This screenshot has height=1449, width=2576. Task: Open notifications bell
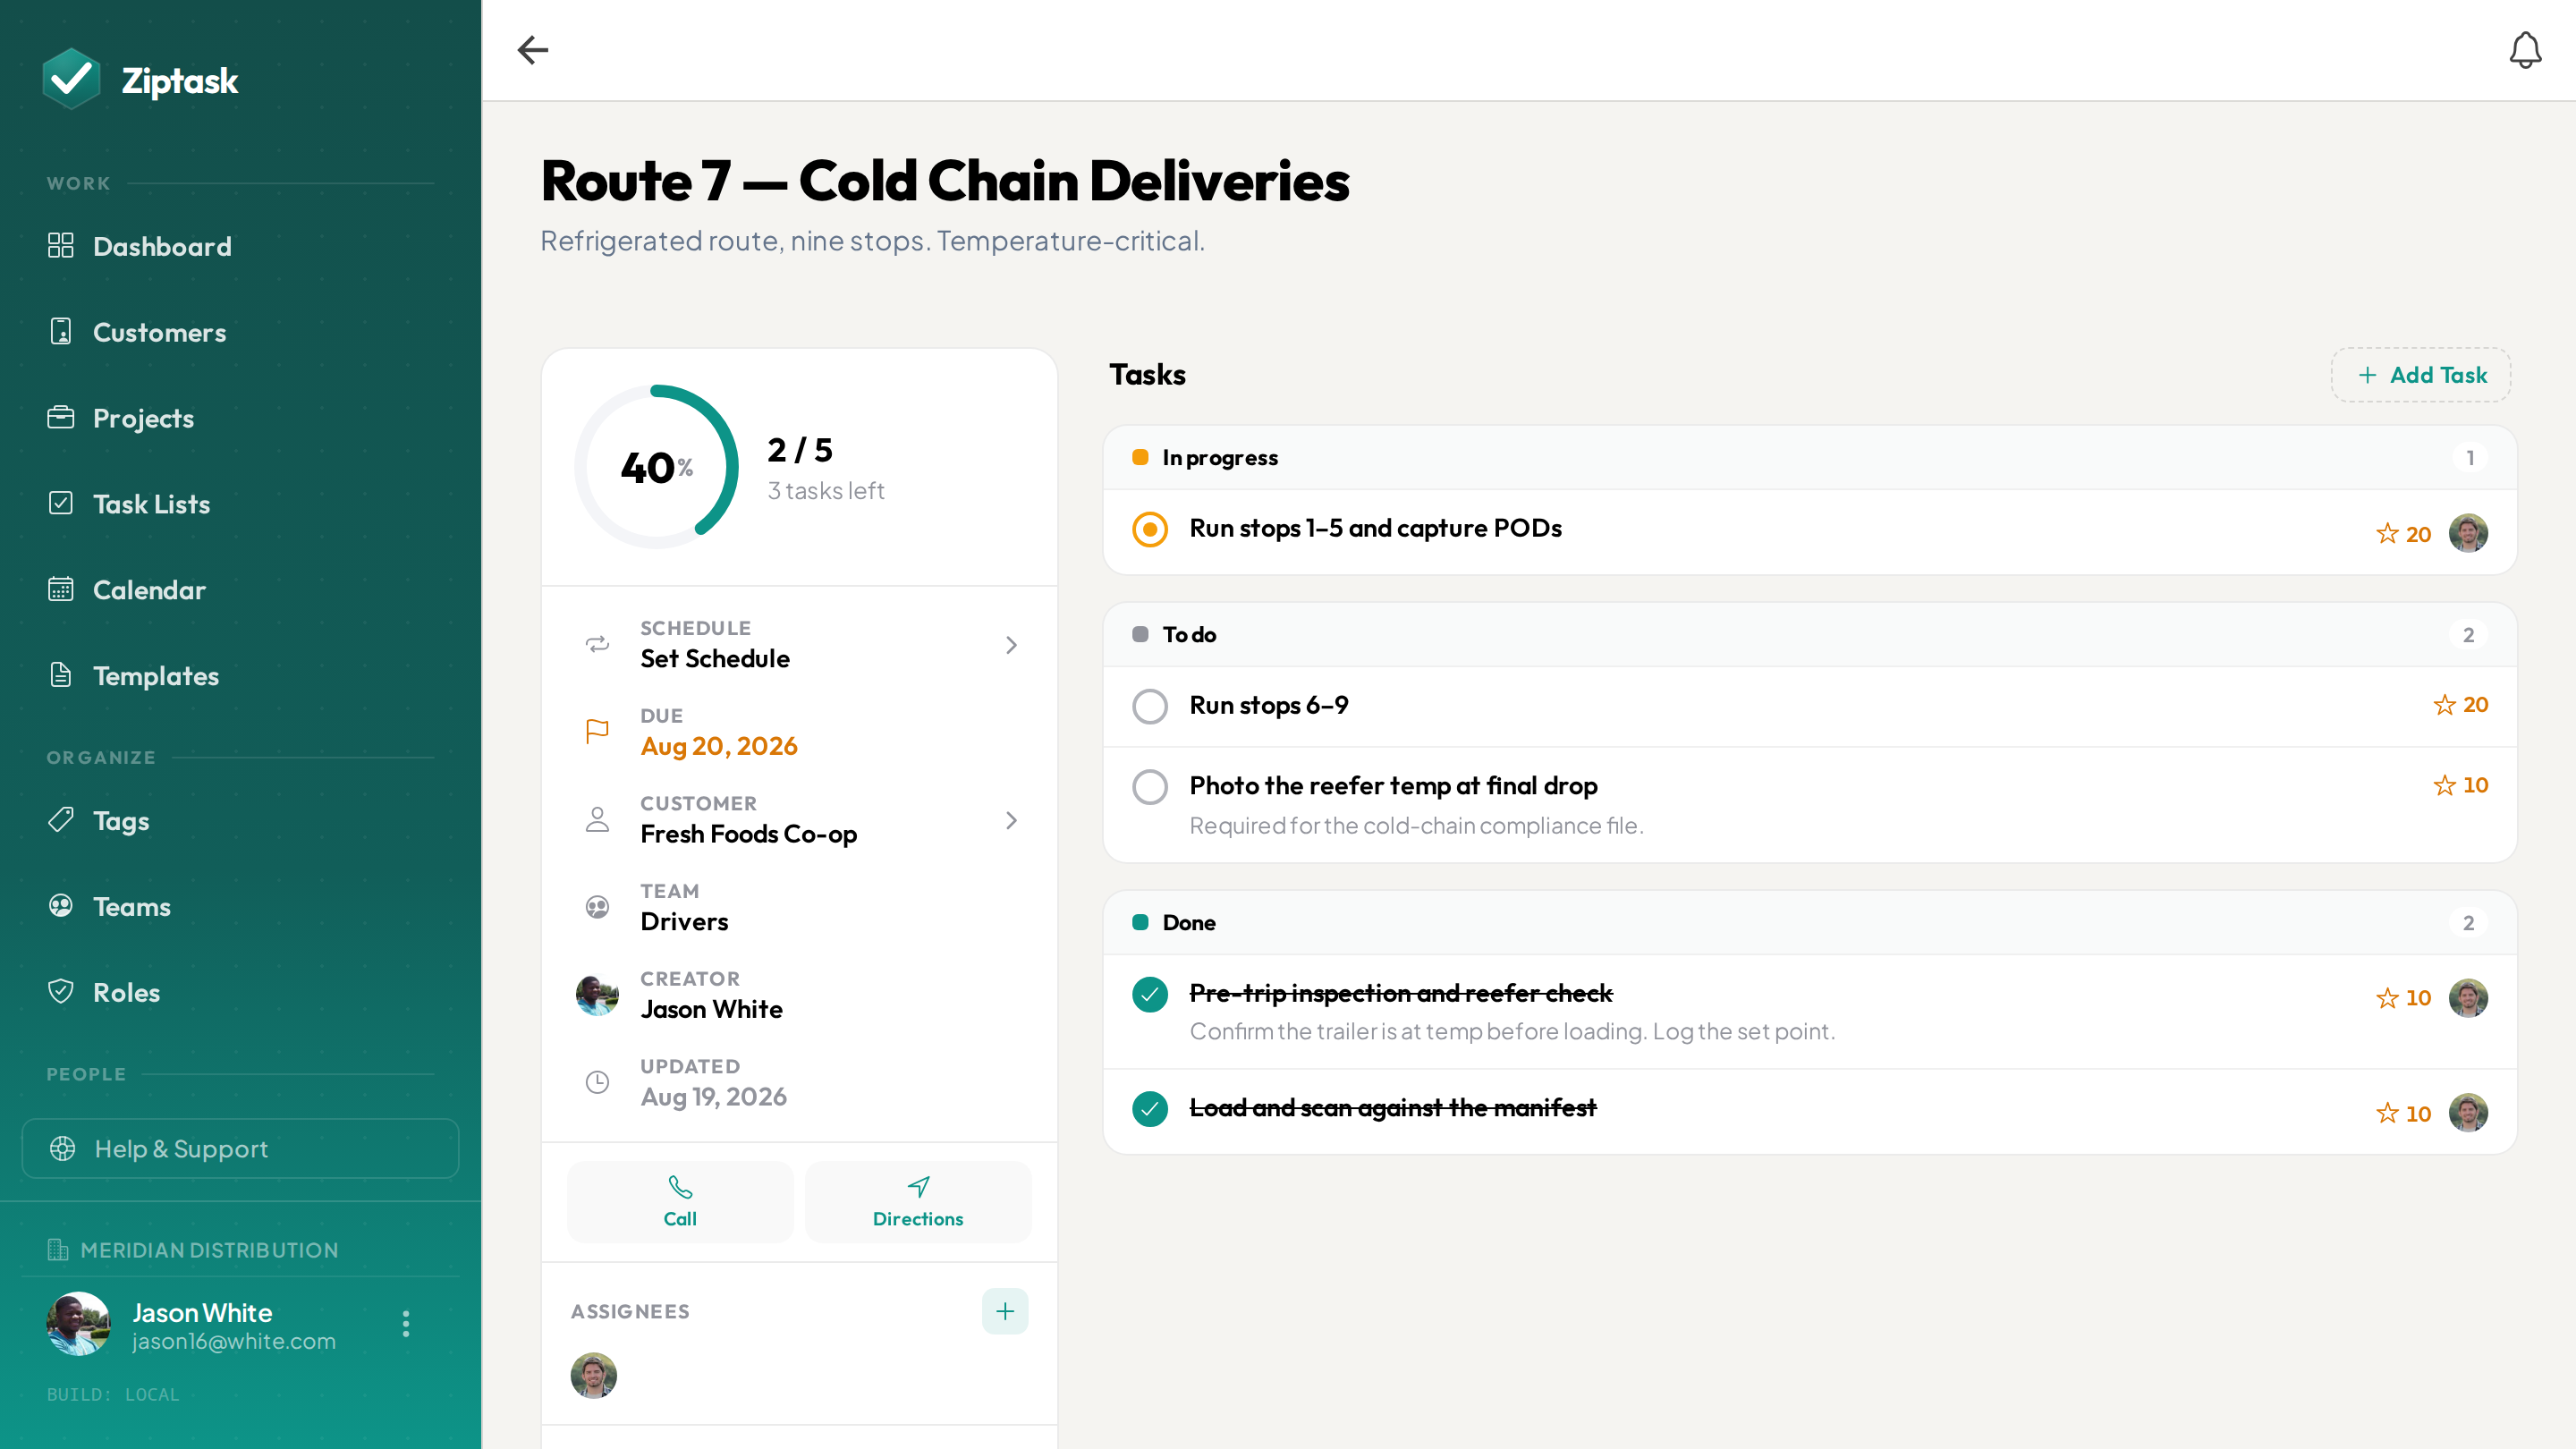pyautogui.click(x=2525, y=50)
